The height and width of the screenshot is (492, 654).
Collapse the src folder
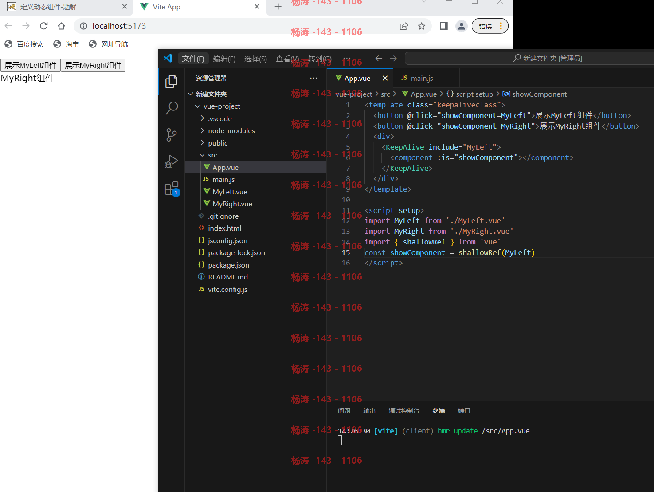pyautogui.click(x=255, y=155)
